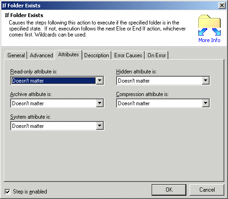This screenshot has height=199, width=228.
Task: Open the More Info link
Action: pyautogui.click(x=210, y=40)
